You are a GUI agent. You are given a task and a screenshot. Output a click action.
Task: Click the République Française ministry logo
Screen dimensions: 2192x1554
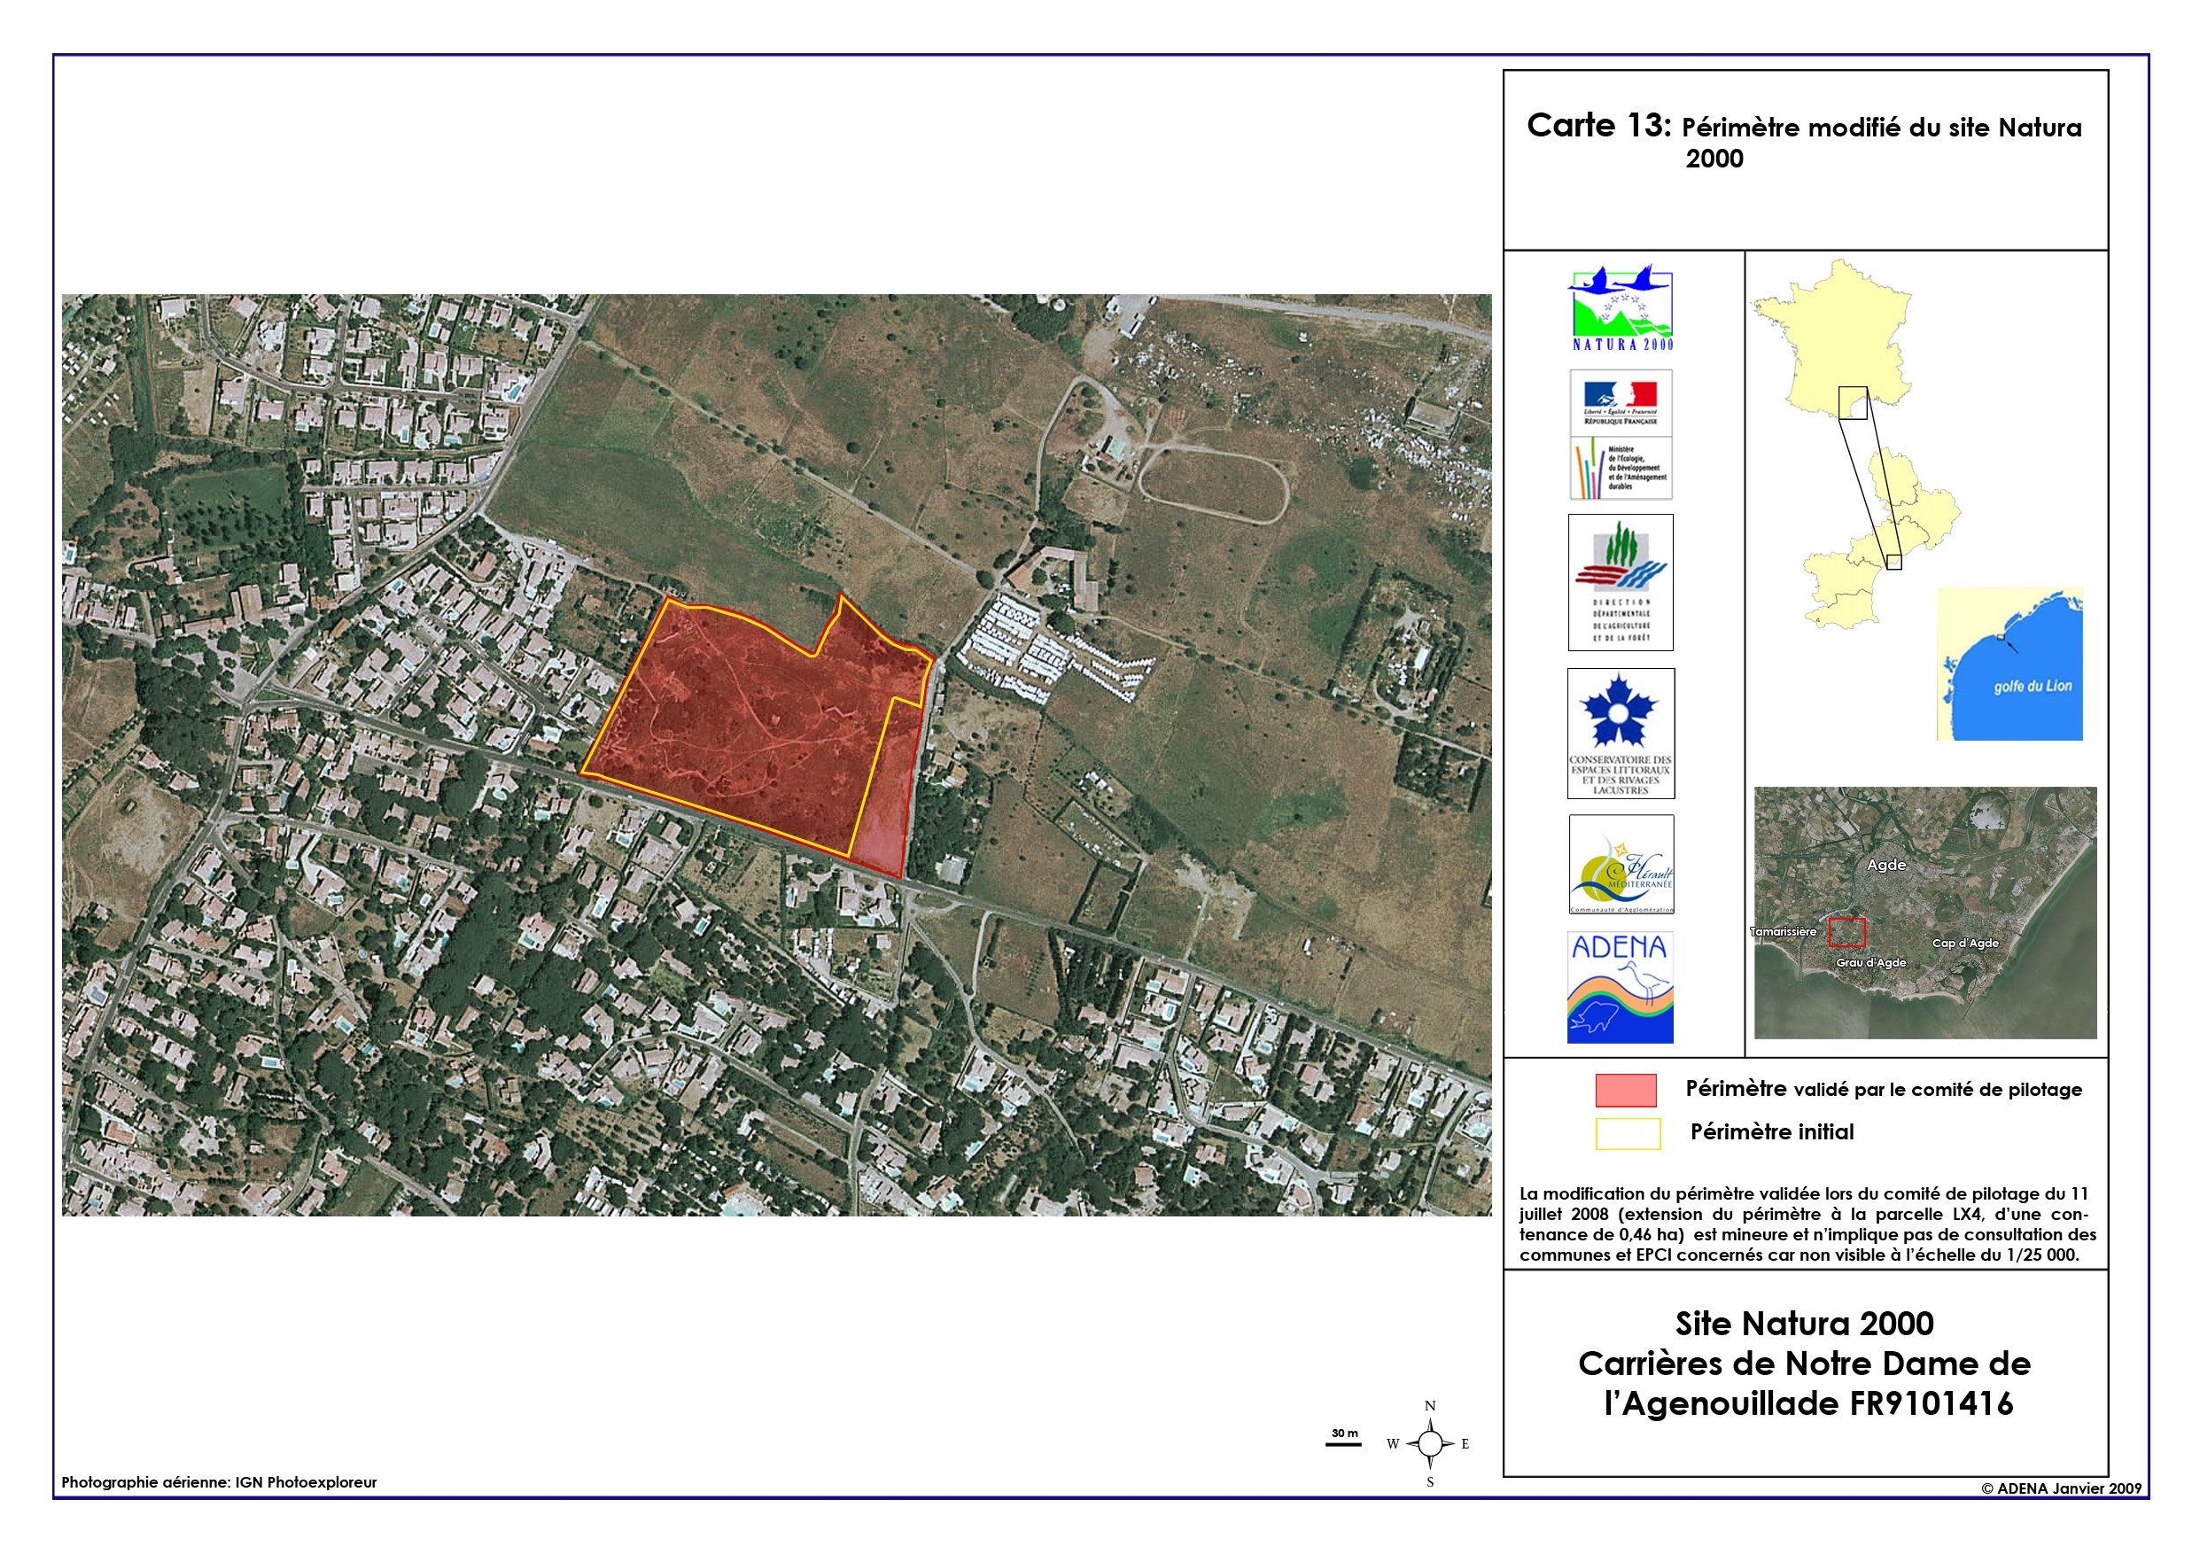click(x=1621, y=434)
